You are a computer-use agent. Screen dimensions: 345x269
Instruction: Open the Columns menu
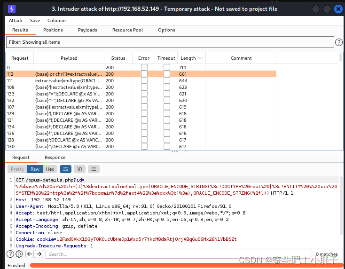(57, 21)
